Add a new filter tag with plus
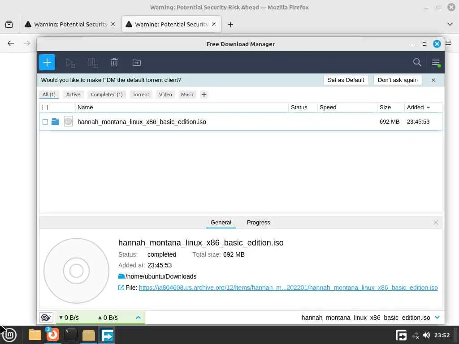 click(x=204, y=95)
